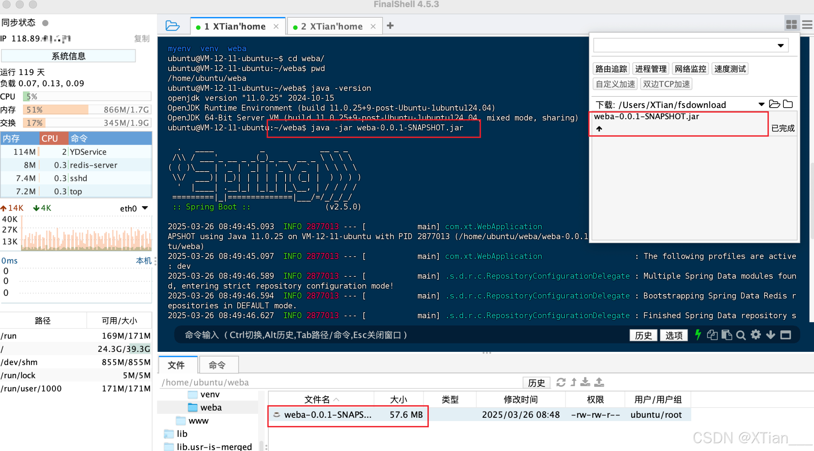Click the lightning quick command icon
814x451 pixels.
(698, 335)
